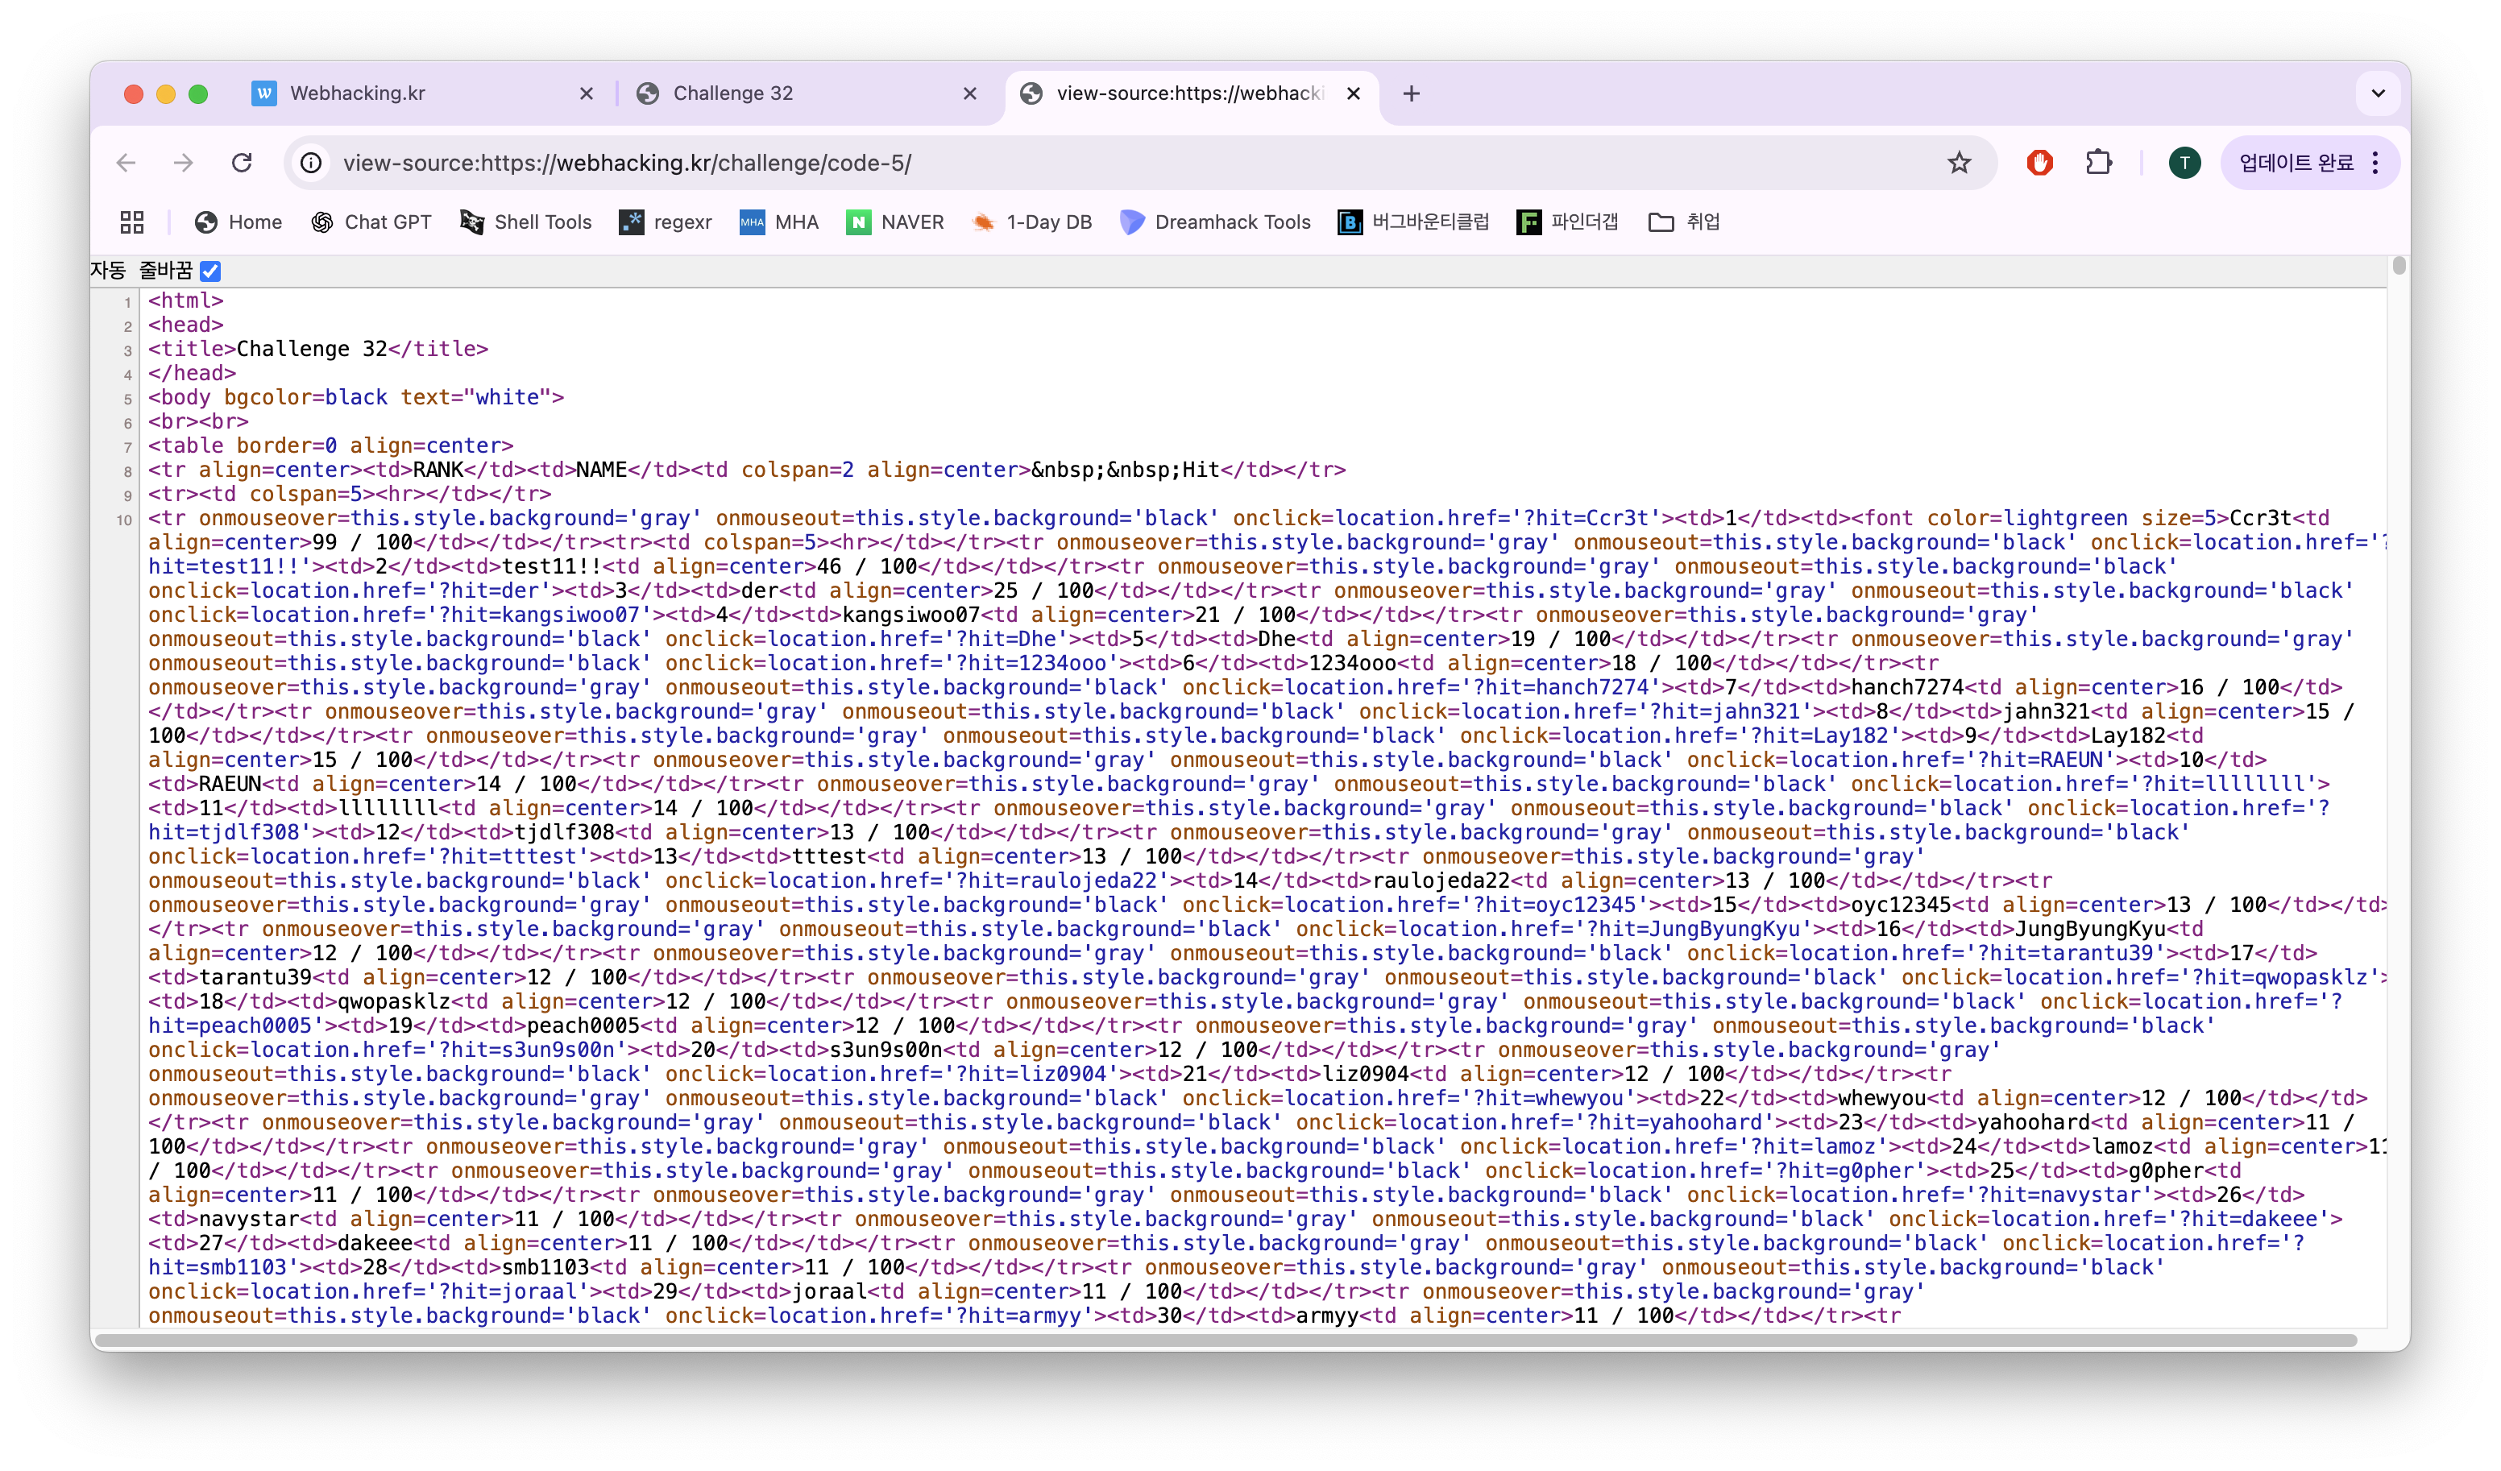2501x1471 pixels.
Task: Open the apps grid bookmark icon
Action: pos(132,222)
